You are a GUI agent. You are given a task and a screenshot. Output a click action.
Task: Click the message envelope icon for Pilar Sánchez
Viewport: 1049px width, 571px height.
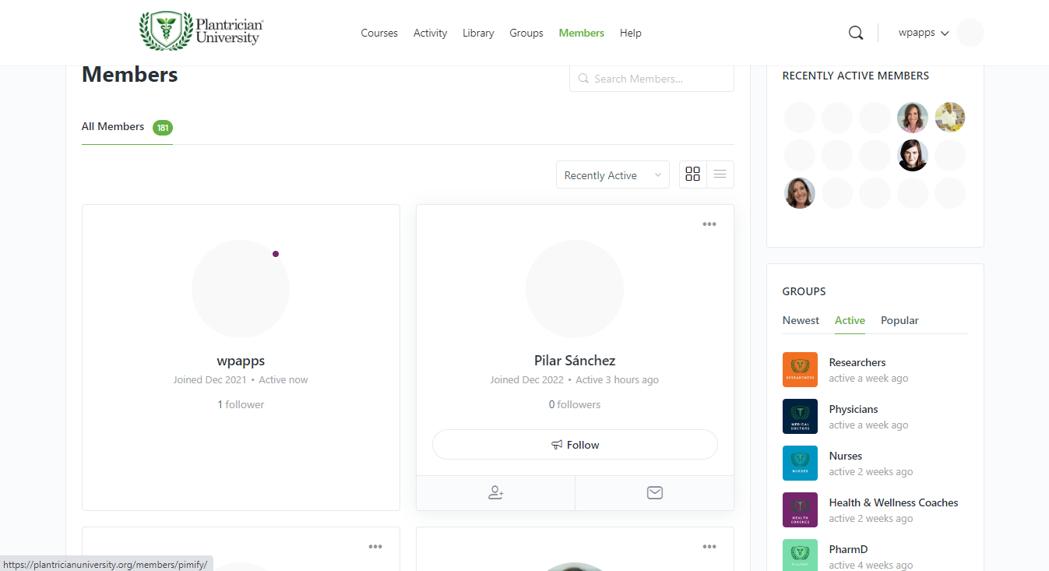pyautogui.click(x=654, y=493)
